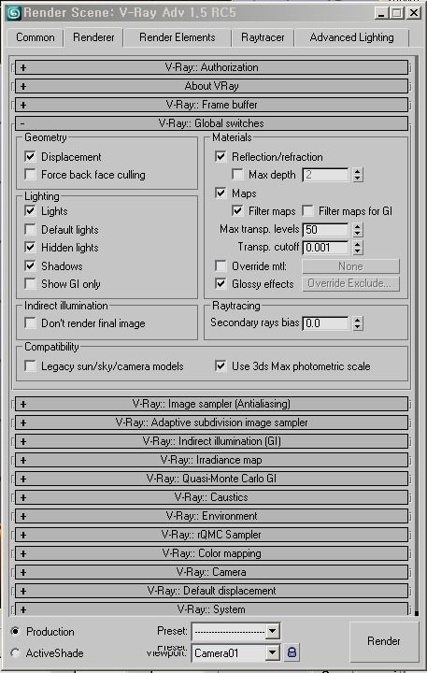Collapse the V-Ray Global switches rollout
Image resolution: width=427 pixels, height=673 pixels.
click(x=211, y=123)
